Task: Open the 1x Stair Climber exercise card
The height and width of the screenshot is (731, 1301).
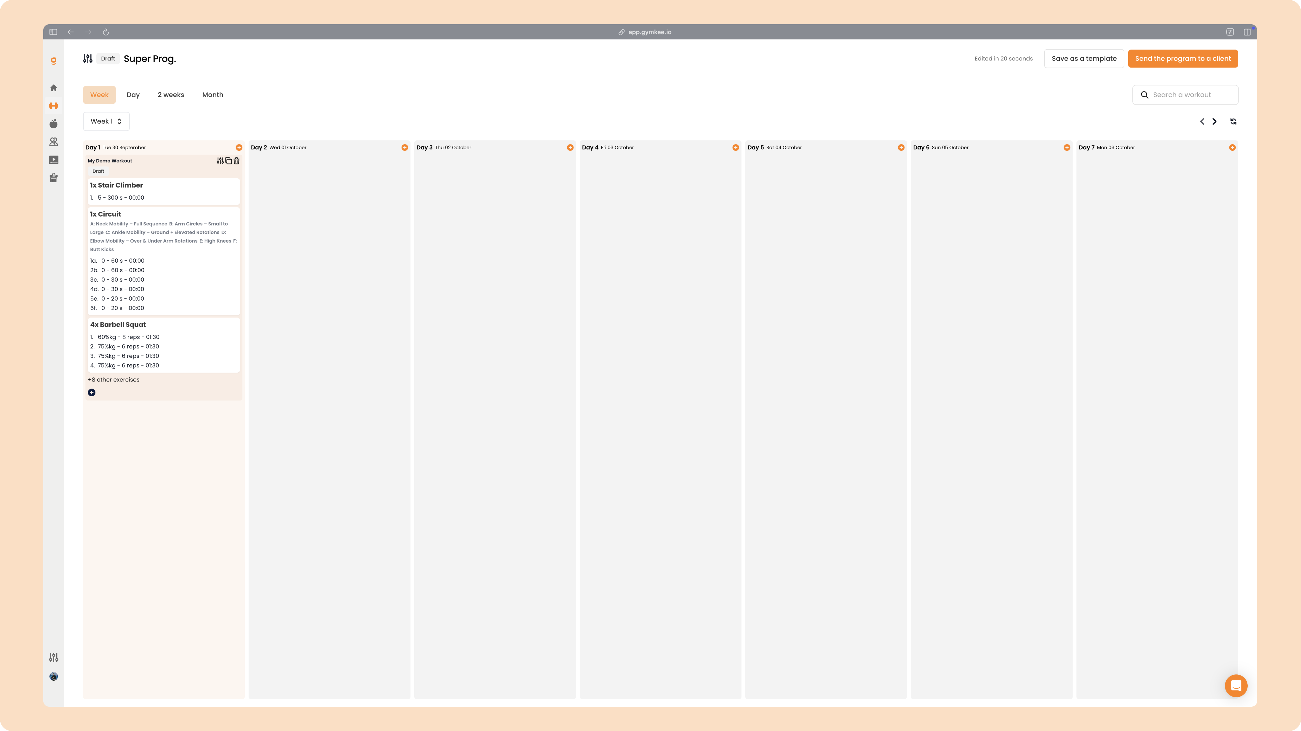Action: coord(164,191)
